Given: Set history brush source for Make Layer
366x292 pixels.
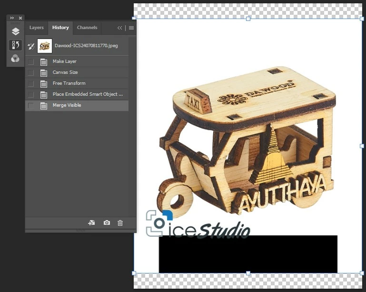Looking at the screenshot, I should [x=31, y=61].
